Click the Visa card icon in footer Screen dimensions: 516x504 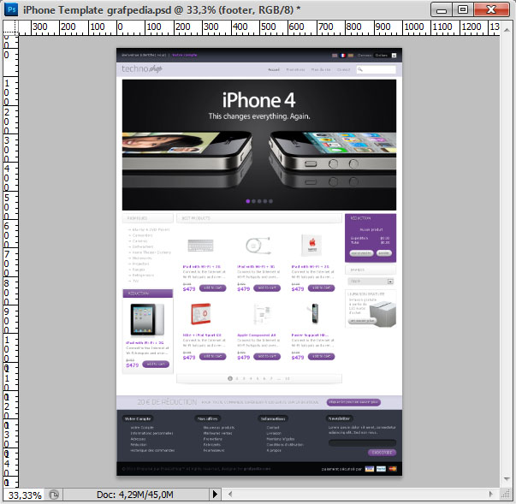370,469
